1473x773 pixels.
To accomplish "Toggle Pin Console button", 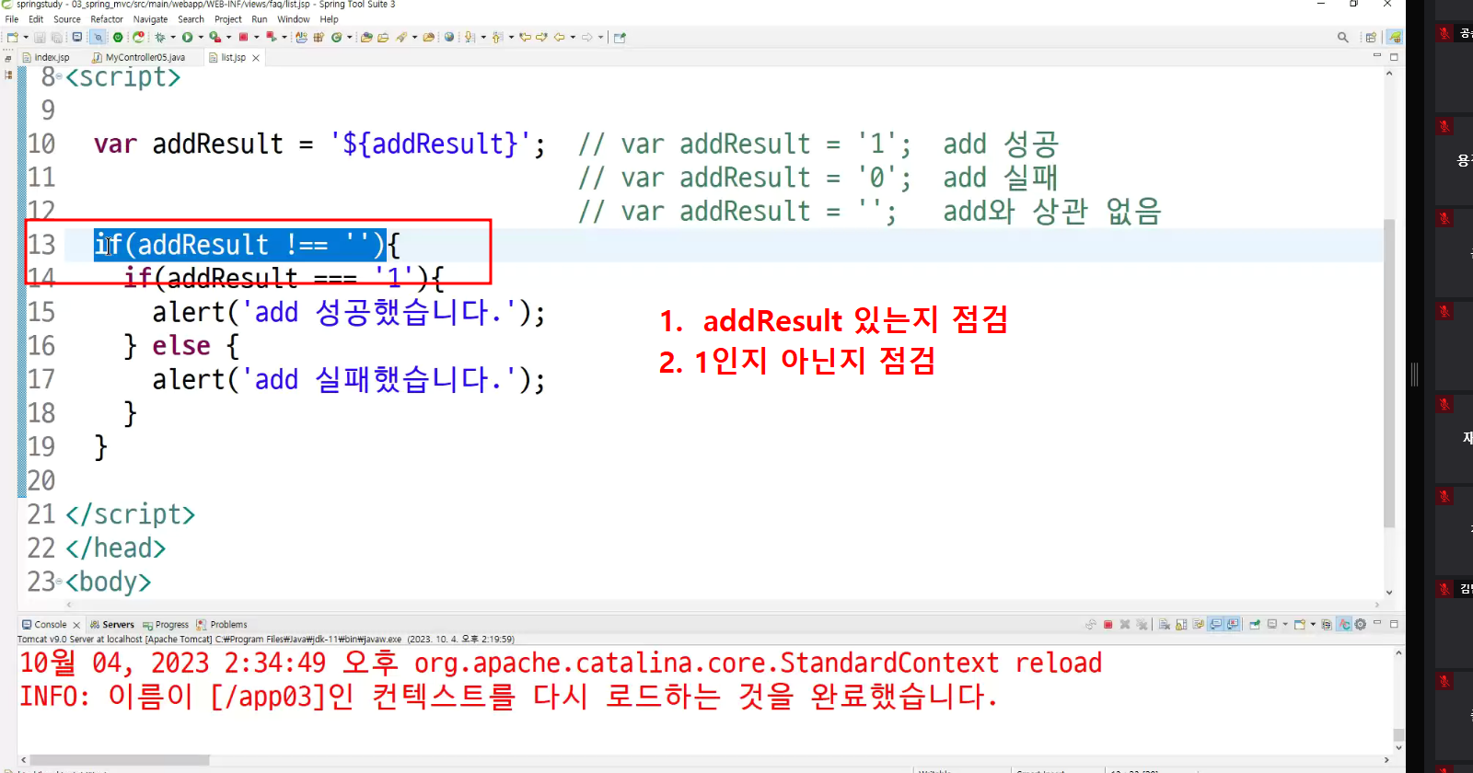I will click(1255, 625).
